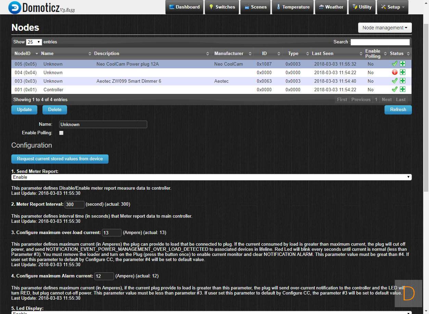The height and width of the screenshot is (314, 429).
Task: Click the orange D icon in the corner
Action: 408,294
